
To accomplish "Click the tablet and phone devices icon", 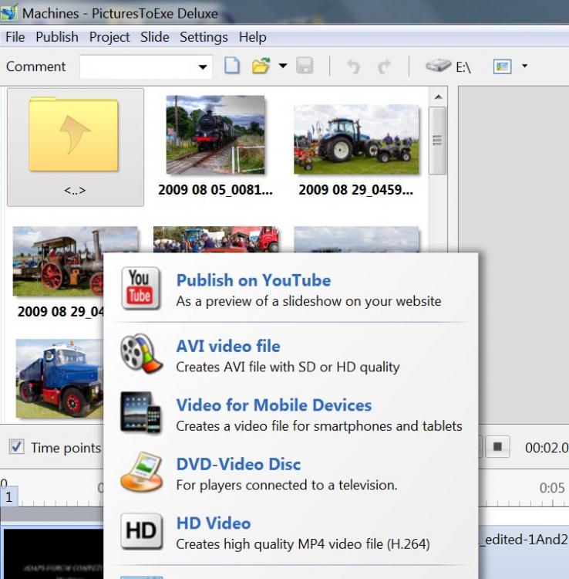I will pyautogui.click(x=141, y=412).
